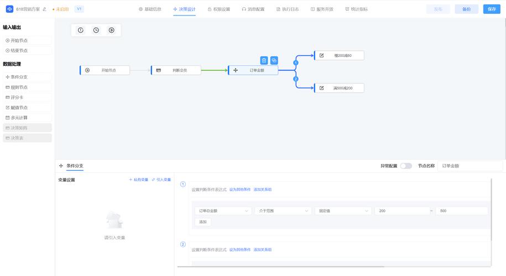Click branch marker 2 on the connector
The width and height of the screenshot is (506, 276).
(296, 79)
